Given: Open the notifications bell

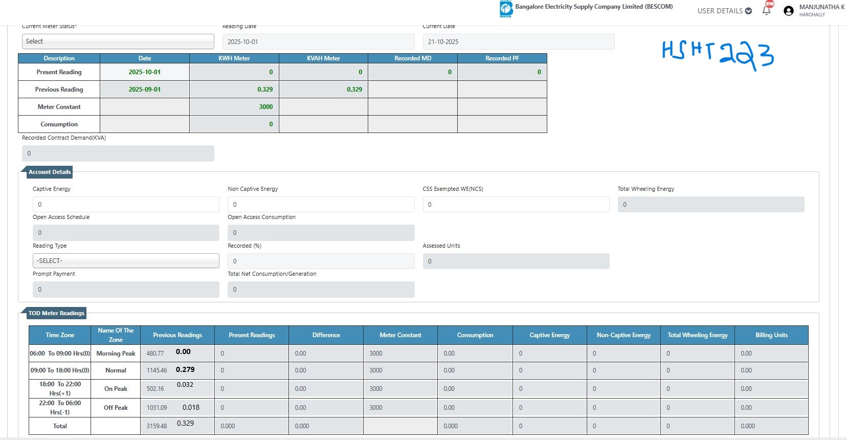Looking at the screenshot, I should point(766,10).
